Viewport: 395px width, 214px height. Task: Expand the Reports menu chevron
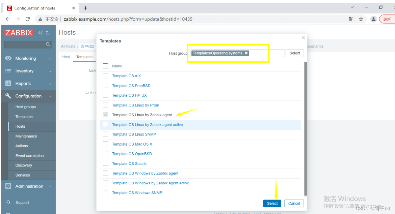pos(50,84)
